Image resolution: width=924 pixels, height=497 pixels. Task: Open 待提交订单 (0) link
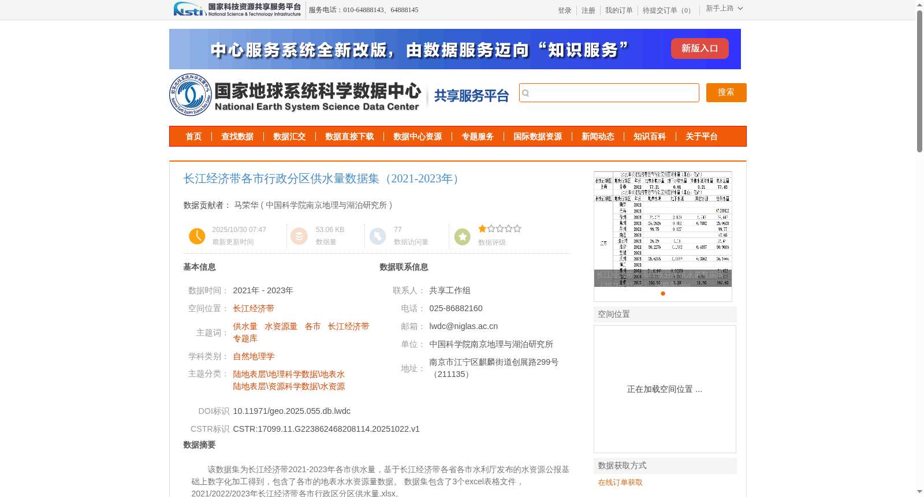point(668,10)
